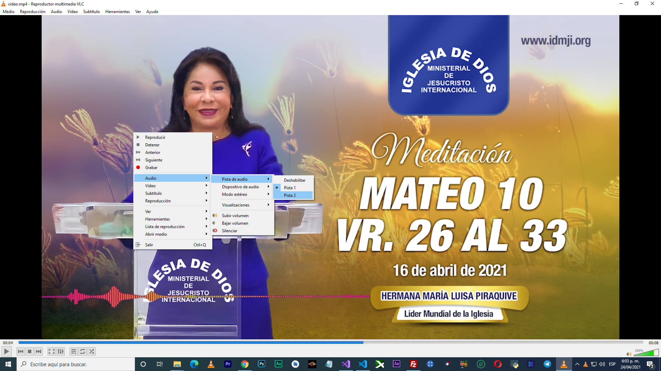Toggle fullscreen video mode icon

51,351
